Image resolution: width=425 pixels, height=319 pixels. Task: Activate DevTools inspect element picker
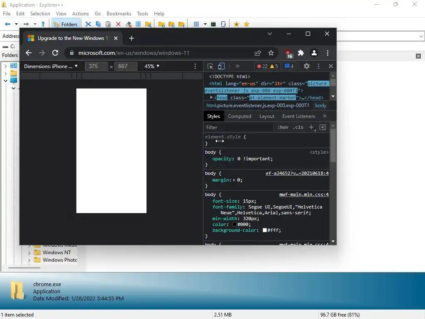click(210, 66)
